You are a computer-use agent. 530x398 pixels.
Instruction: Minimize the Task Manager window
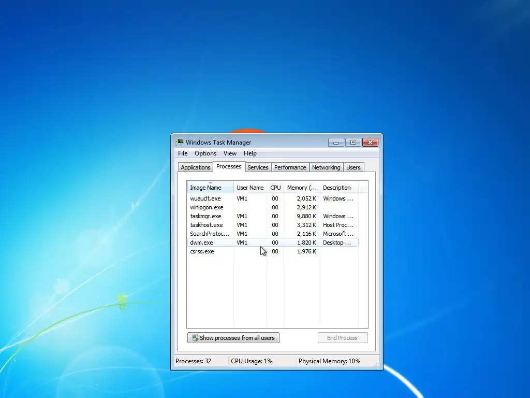coord(336,143)
